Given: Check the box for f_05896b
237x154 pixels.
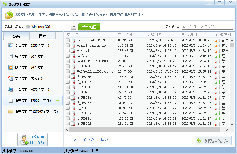Looking at the screenshot, I should pos(68,98).
